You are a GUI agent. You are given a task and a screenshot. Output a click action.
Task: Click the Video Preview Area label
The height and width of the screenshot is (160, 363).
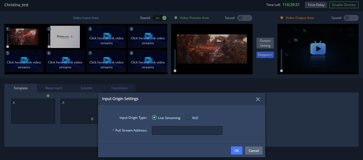194,18
